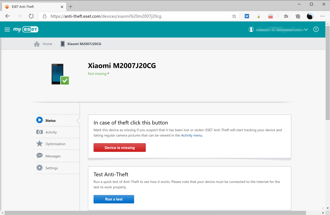Expand the Not missing status dropdown
The height and width of the screenshot is (215, 330).
(x=98, y=73)
